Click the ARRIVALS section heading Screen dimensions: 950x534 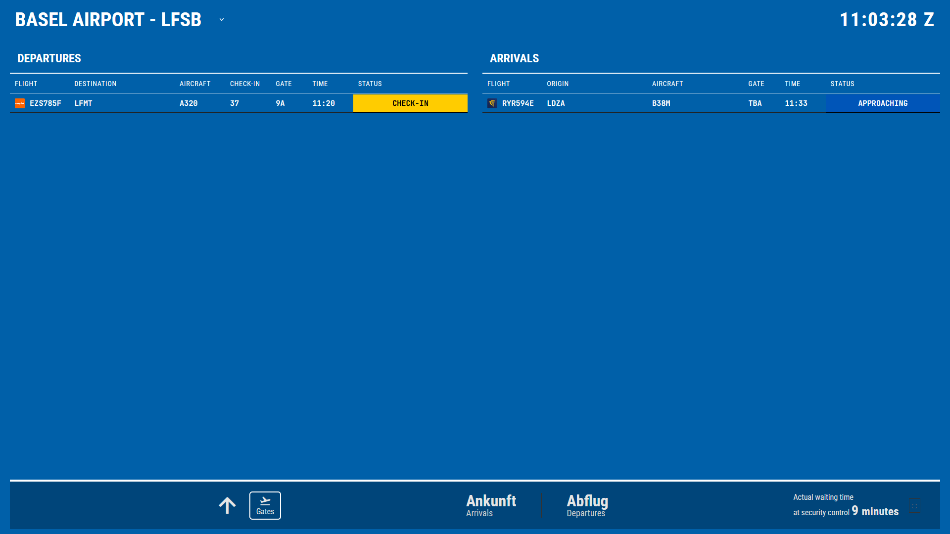click(x=515, y=58)
